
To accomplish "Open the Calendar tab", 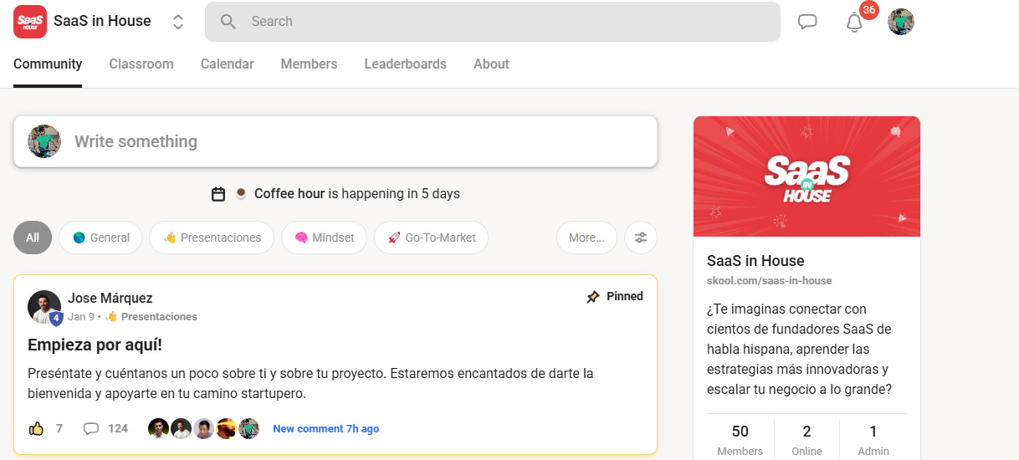I will tap(228, 64).
